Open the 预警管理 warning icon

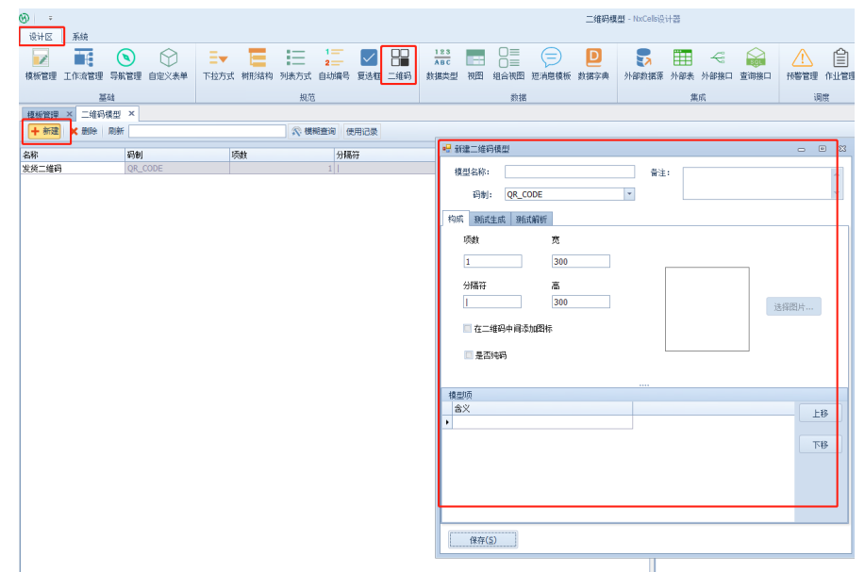(802, 63)
